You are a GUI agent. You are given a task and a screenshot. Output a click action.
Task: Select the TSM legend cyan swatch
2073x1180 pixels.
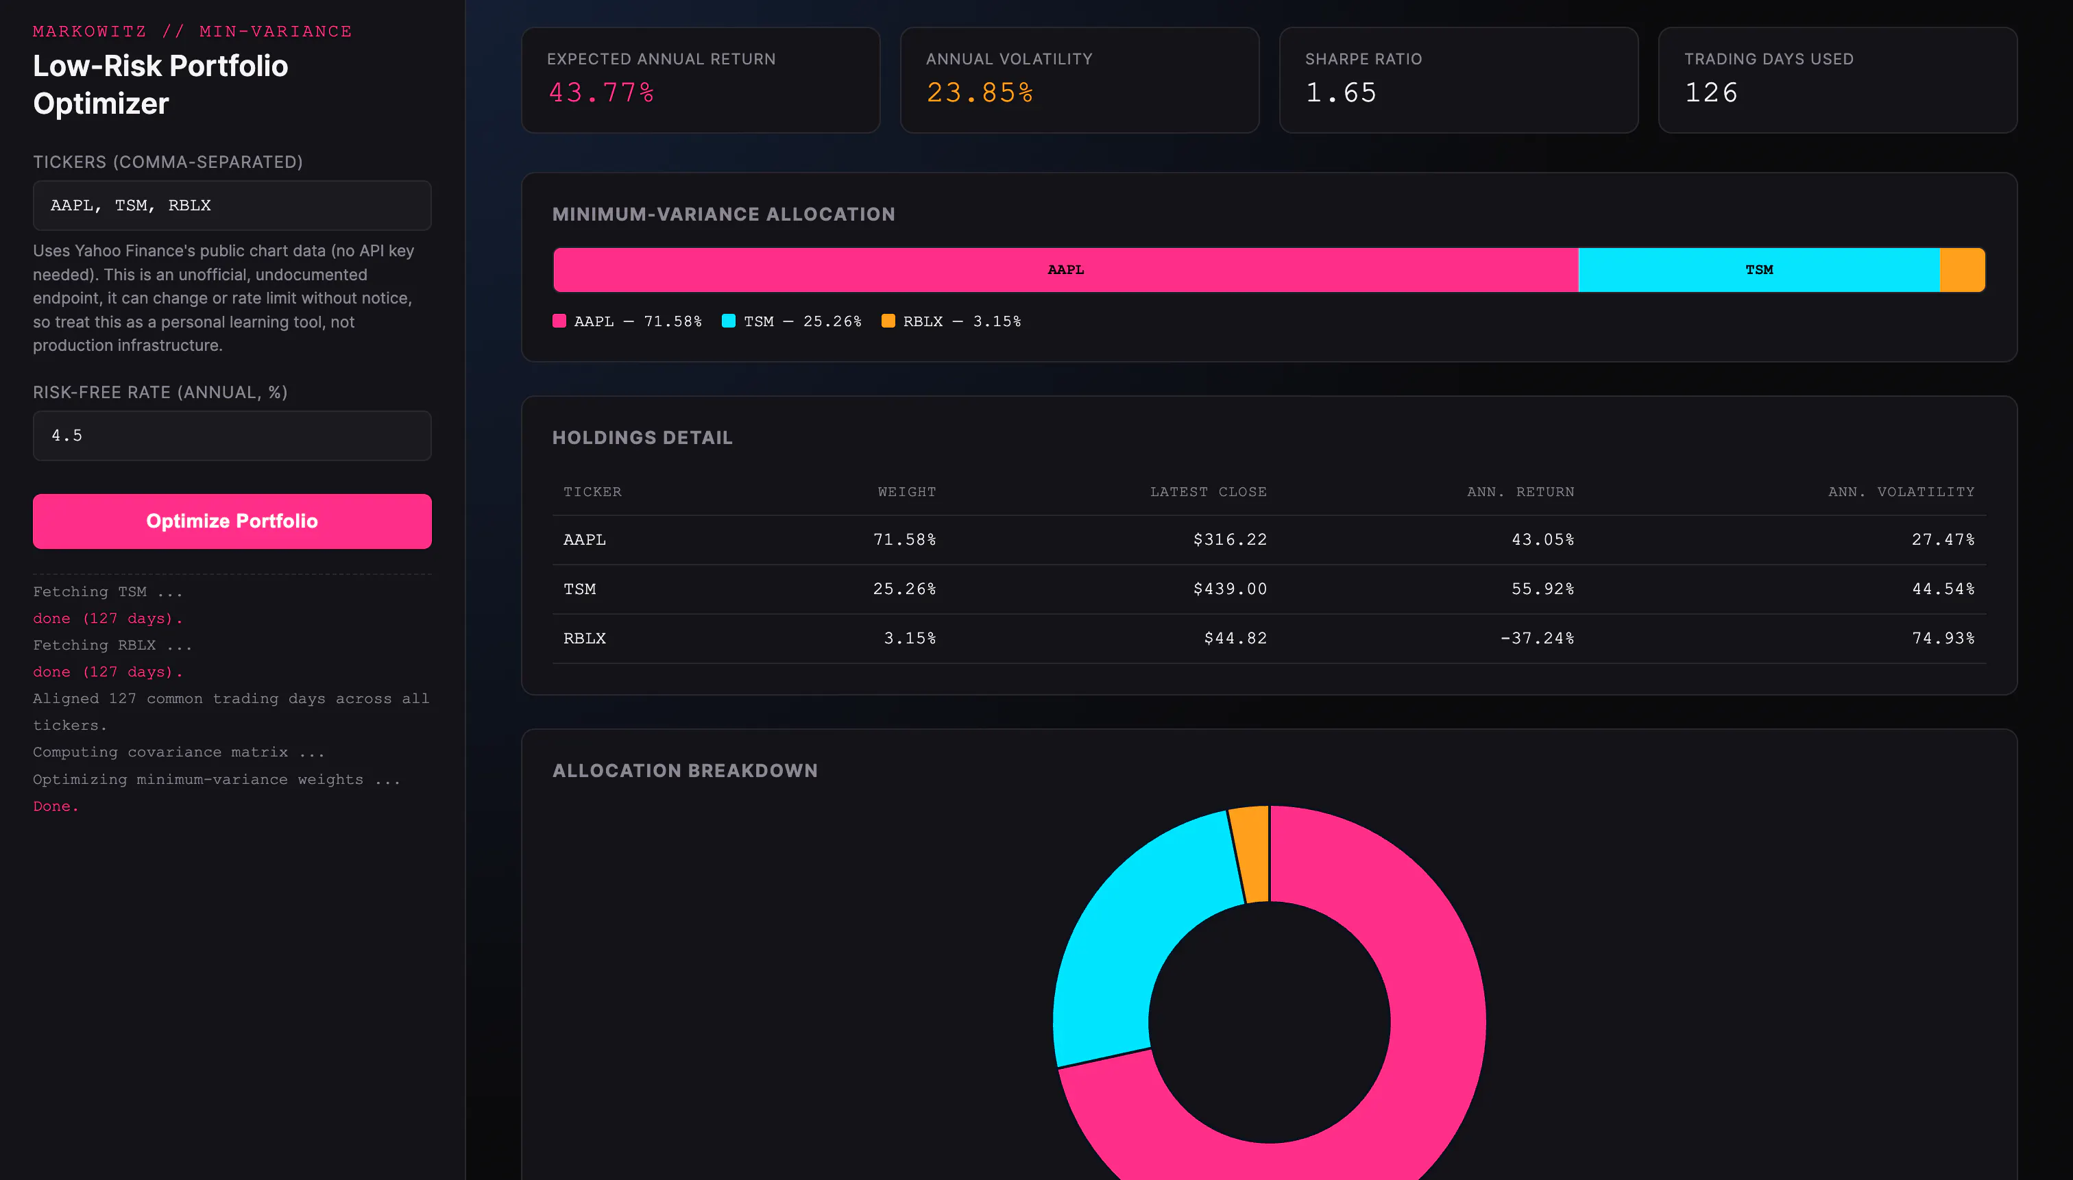pyautogui.click(x=729, y=321)
